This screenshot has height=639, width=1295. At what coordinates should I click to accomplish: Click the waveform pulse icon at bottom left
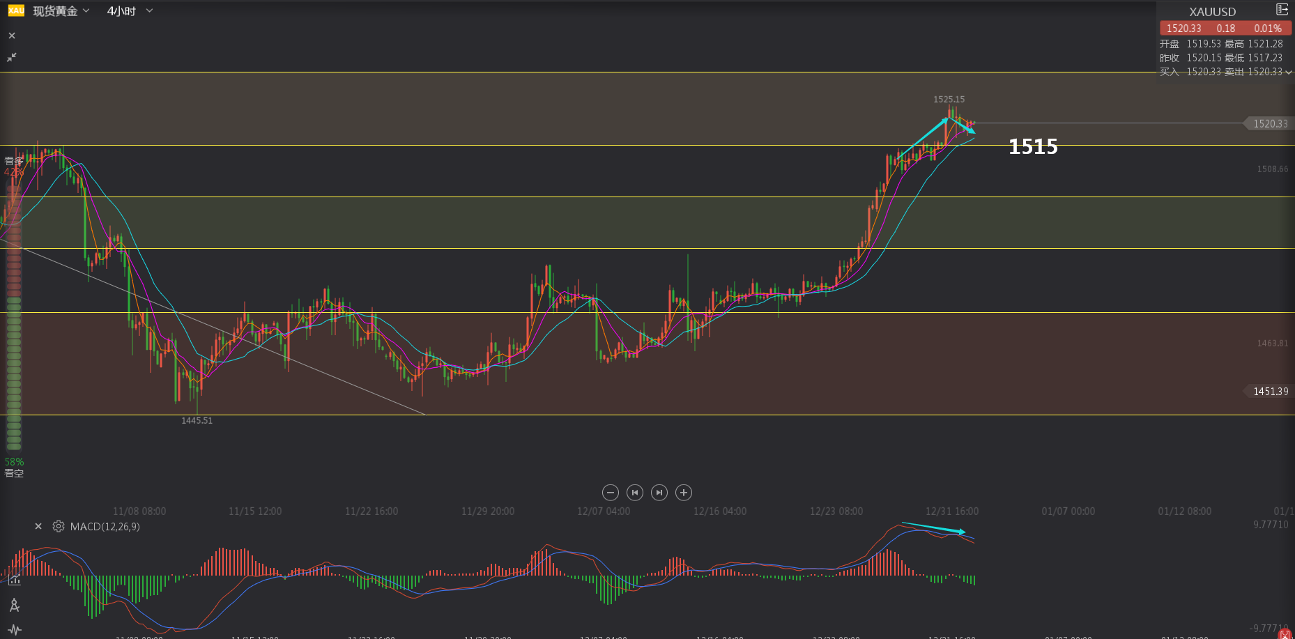tap(15, 629)
